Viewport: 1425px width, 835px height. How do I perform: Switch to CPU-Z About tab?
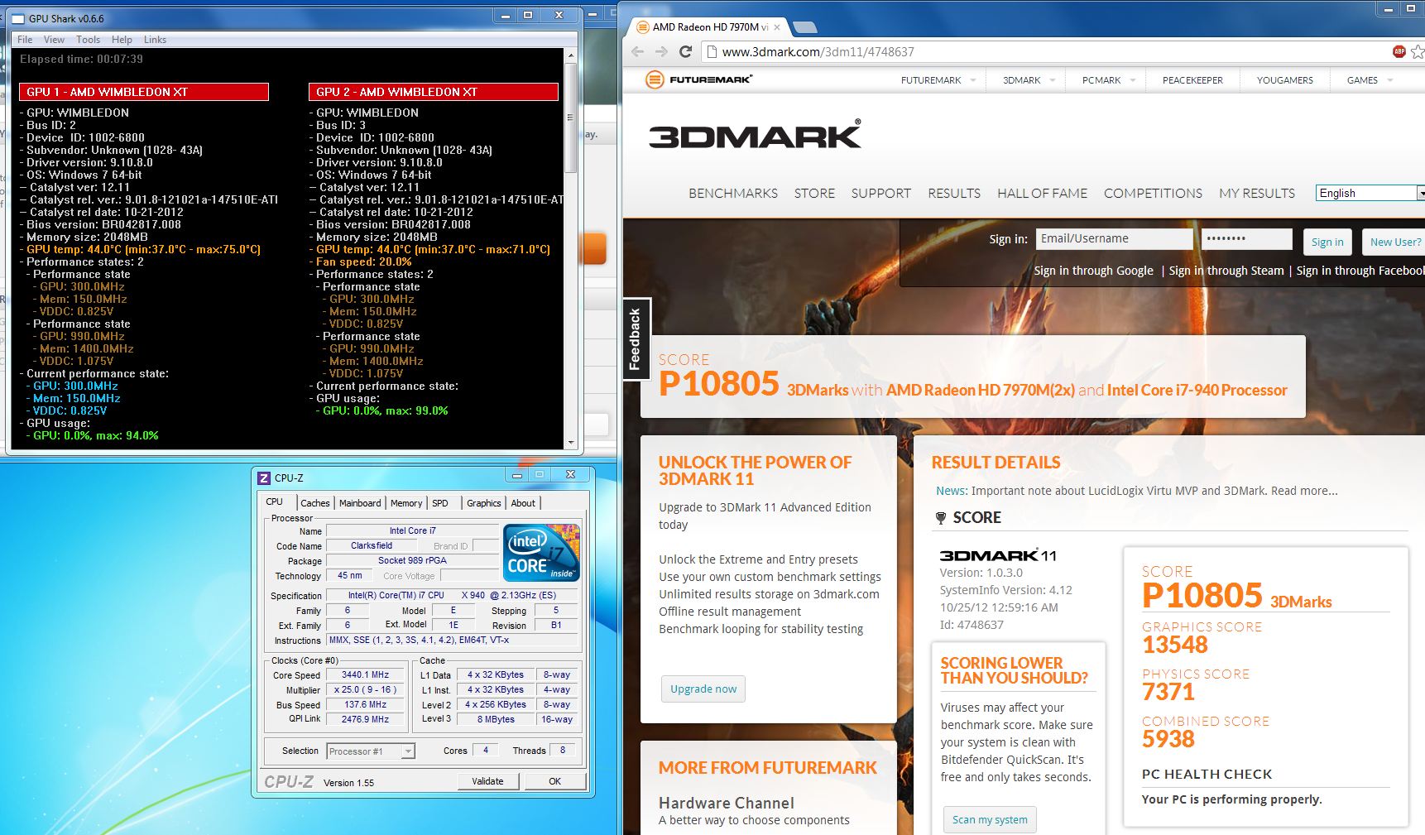[x=523, y=503]
